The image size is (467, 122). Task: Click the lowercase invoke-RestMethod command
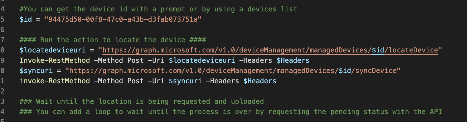coord(55,81)
